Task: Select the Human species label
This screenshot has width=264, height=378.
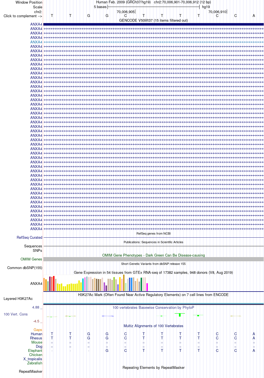Action: [x=36, y=334]
